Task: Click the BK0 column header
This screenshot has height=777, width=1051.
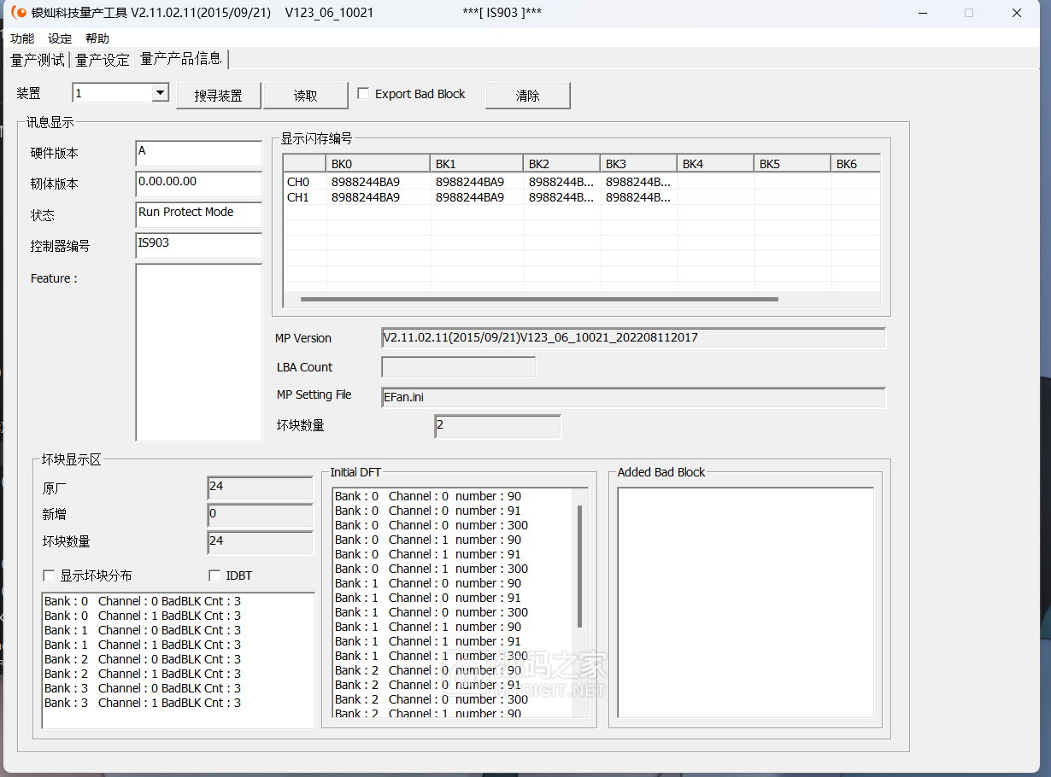Action: coord(378,164)
